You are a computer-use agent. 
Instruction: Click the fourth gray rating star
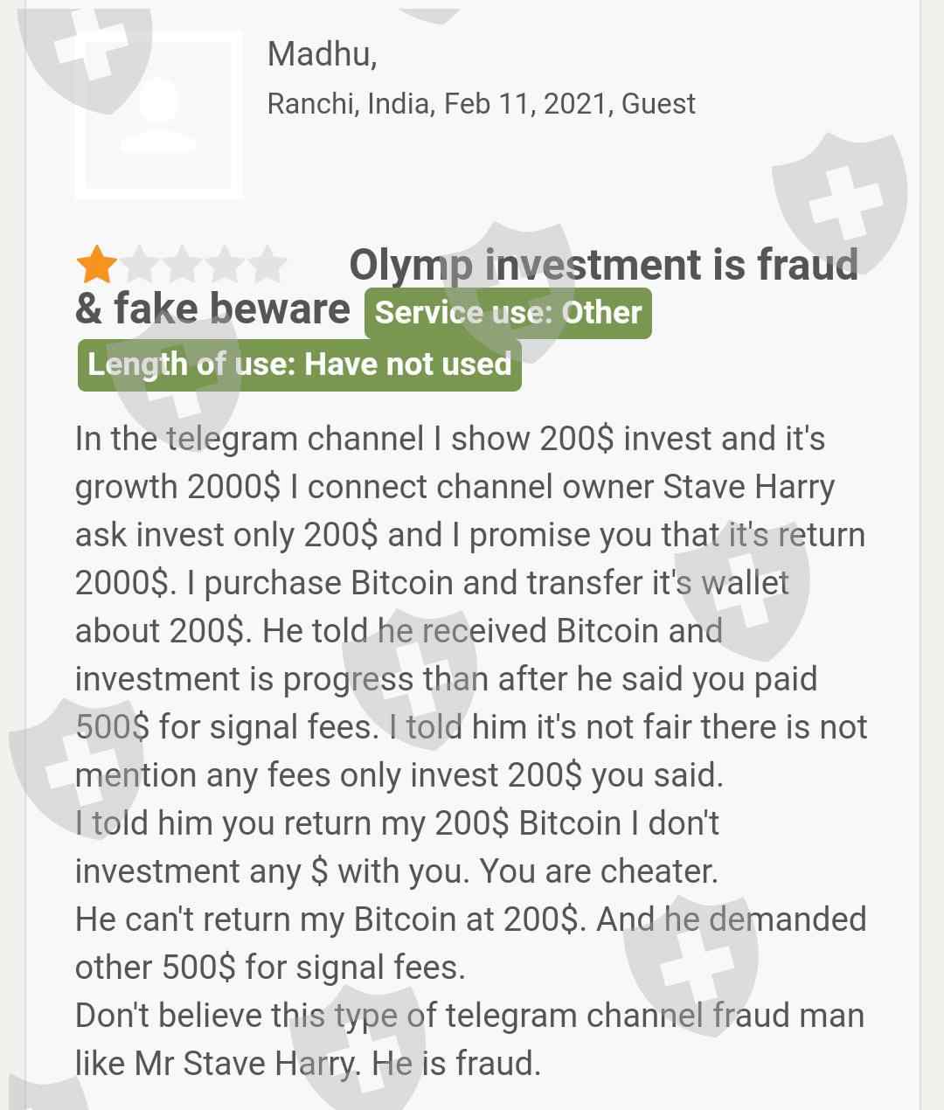[226, 264]
